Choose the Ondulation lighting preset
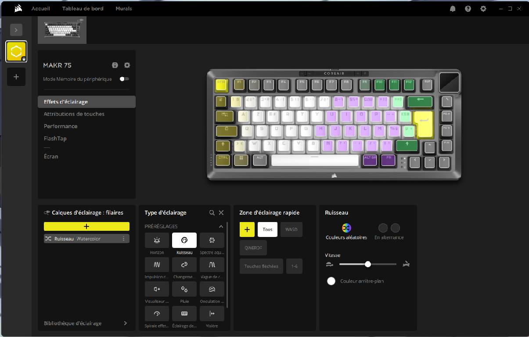 (212, 289)
